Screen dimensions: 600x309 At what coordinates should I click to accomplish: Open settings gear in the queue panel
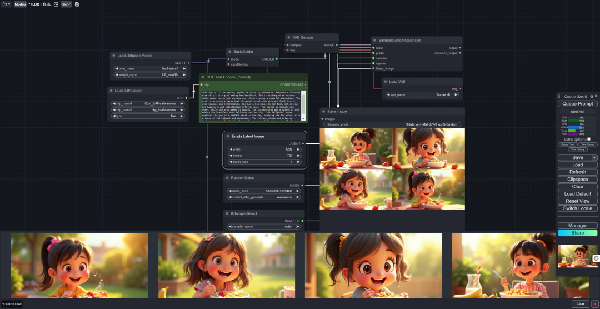point(592,96)
